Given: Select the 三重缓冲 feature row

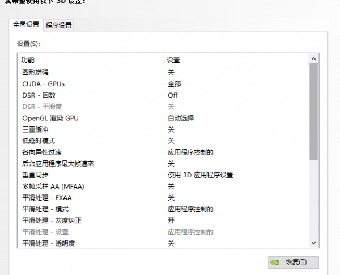Looking at the screenshot, I should 163,130.
